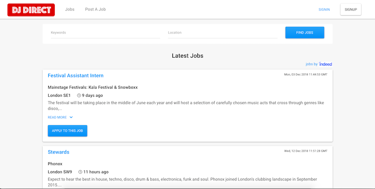Open the Stewards job listing title
The width and height of the screenshot is (375, 189).
(59, 152)
